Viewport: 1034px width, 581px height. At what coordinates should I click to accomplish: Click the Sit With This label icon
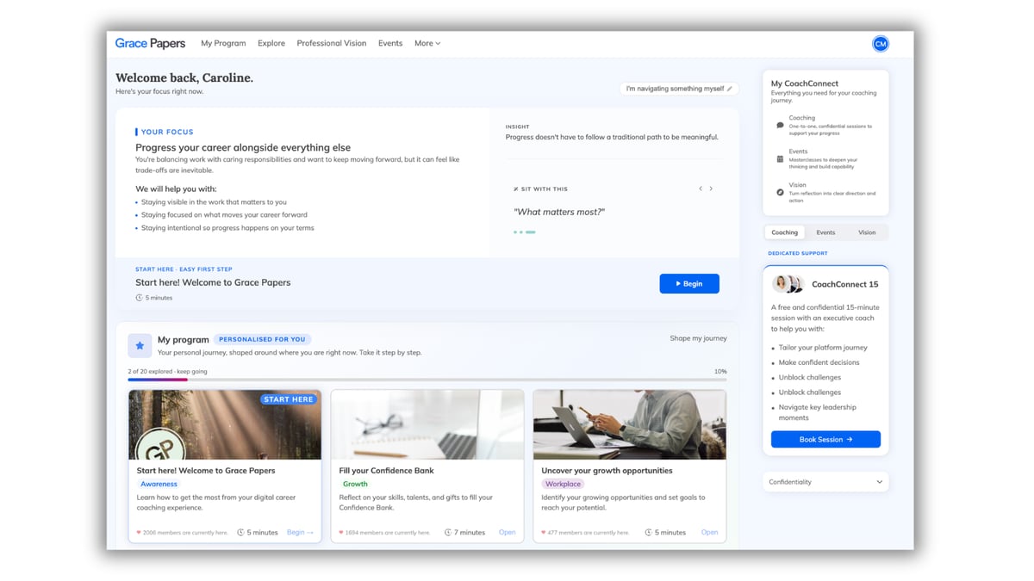[x=516, y=189]
